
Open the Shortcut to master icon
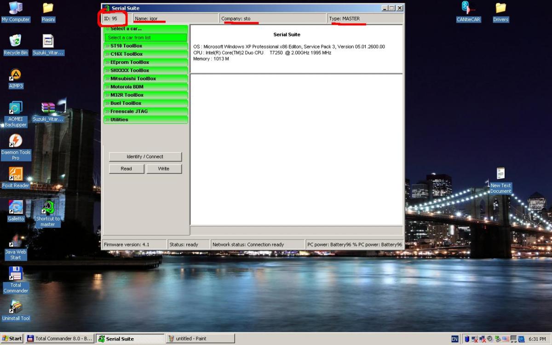pyautogui.click(x=48, y=207)
